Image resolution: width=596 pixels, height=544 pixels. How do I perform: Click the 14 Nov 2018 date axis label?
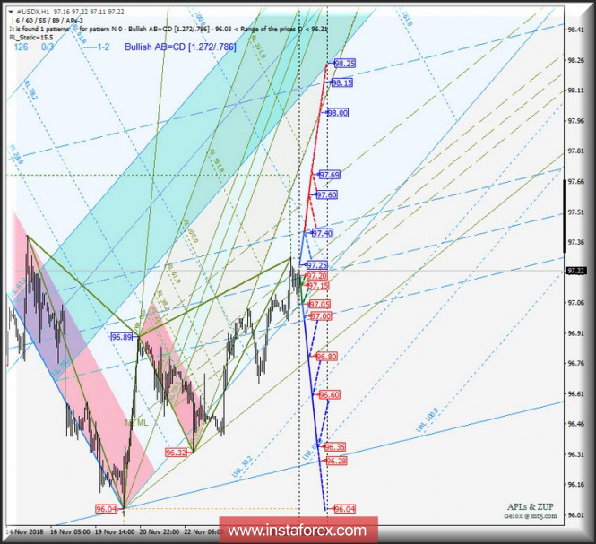tap(25, 531)
